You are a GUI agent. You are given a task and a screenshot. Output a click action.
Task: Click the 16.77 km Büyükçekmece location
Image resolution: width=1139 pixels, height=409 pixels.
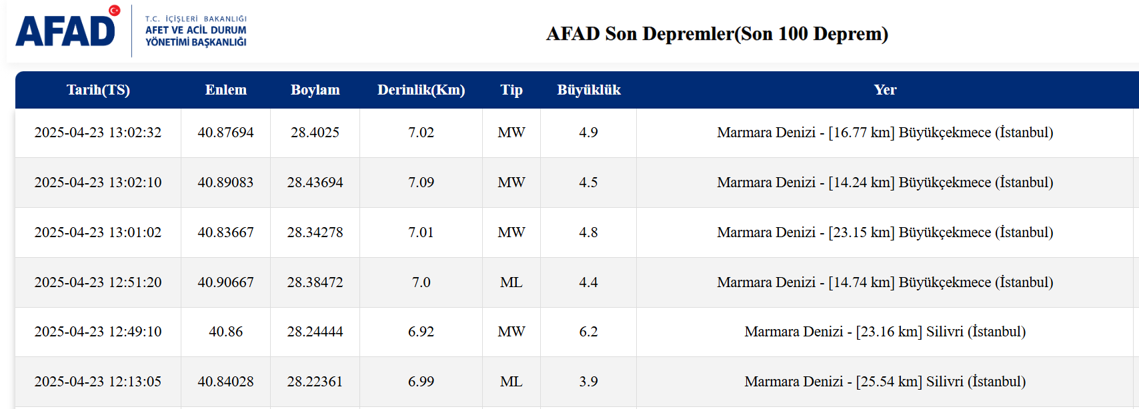pos(885,133)
